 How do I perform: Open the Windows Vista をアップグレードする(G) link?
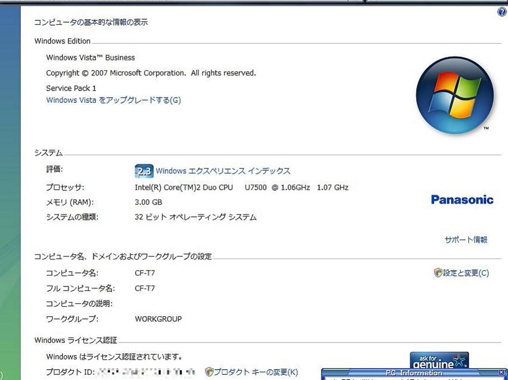point(113,100)
